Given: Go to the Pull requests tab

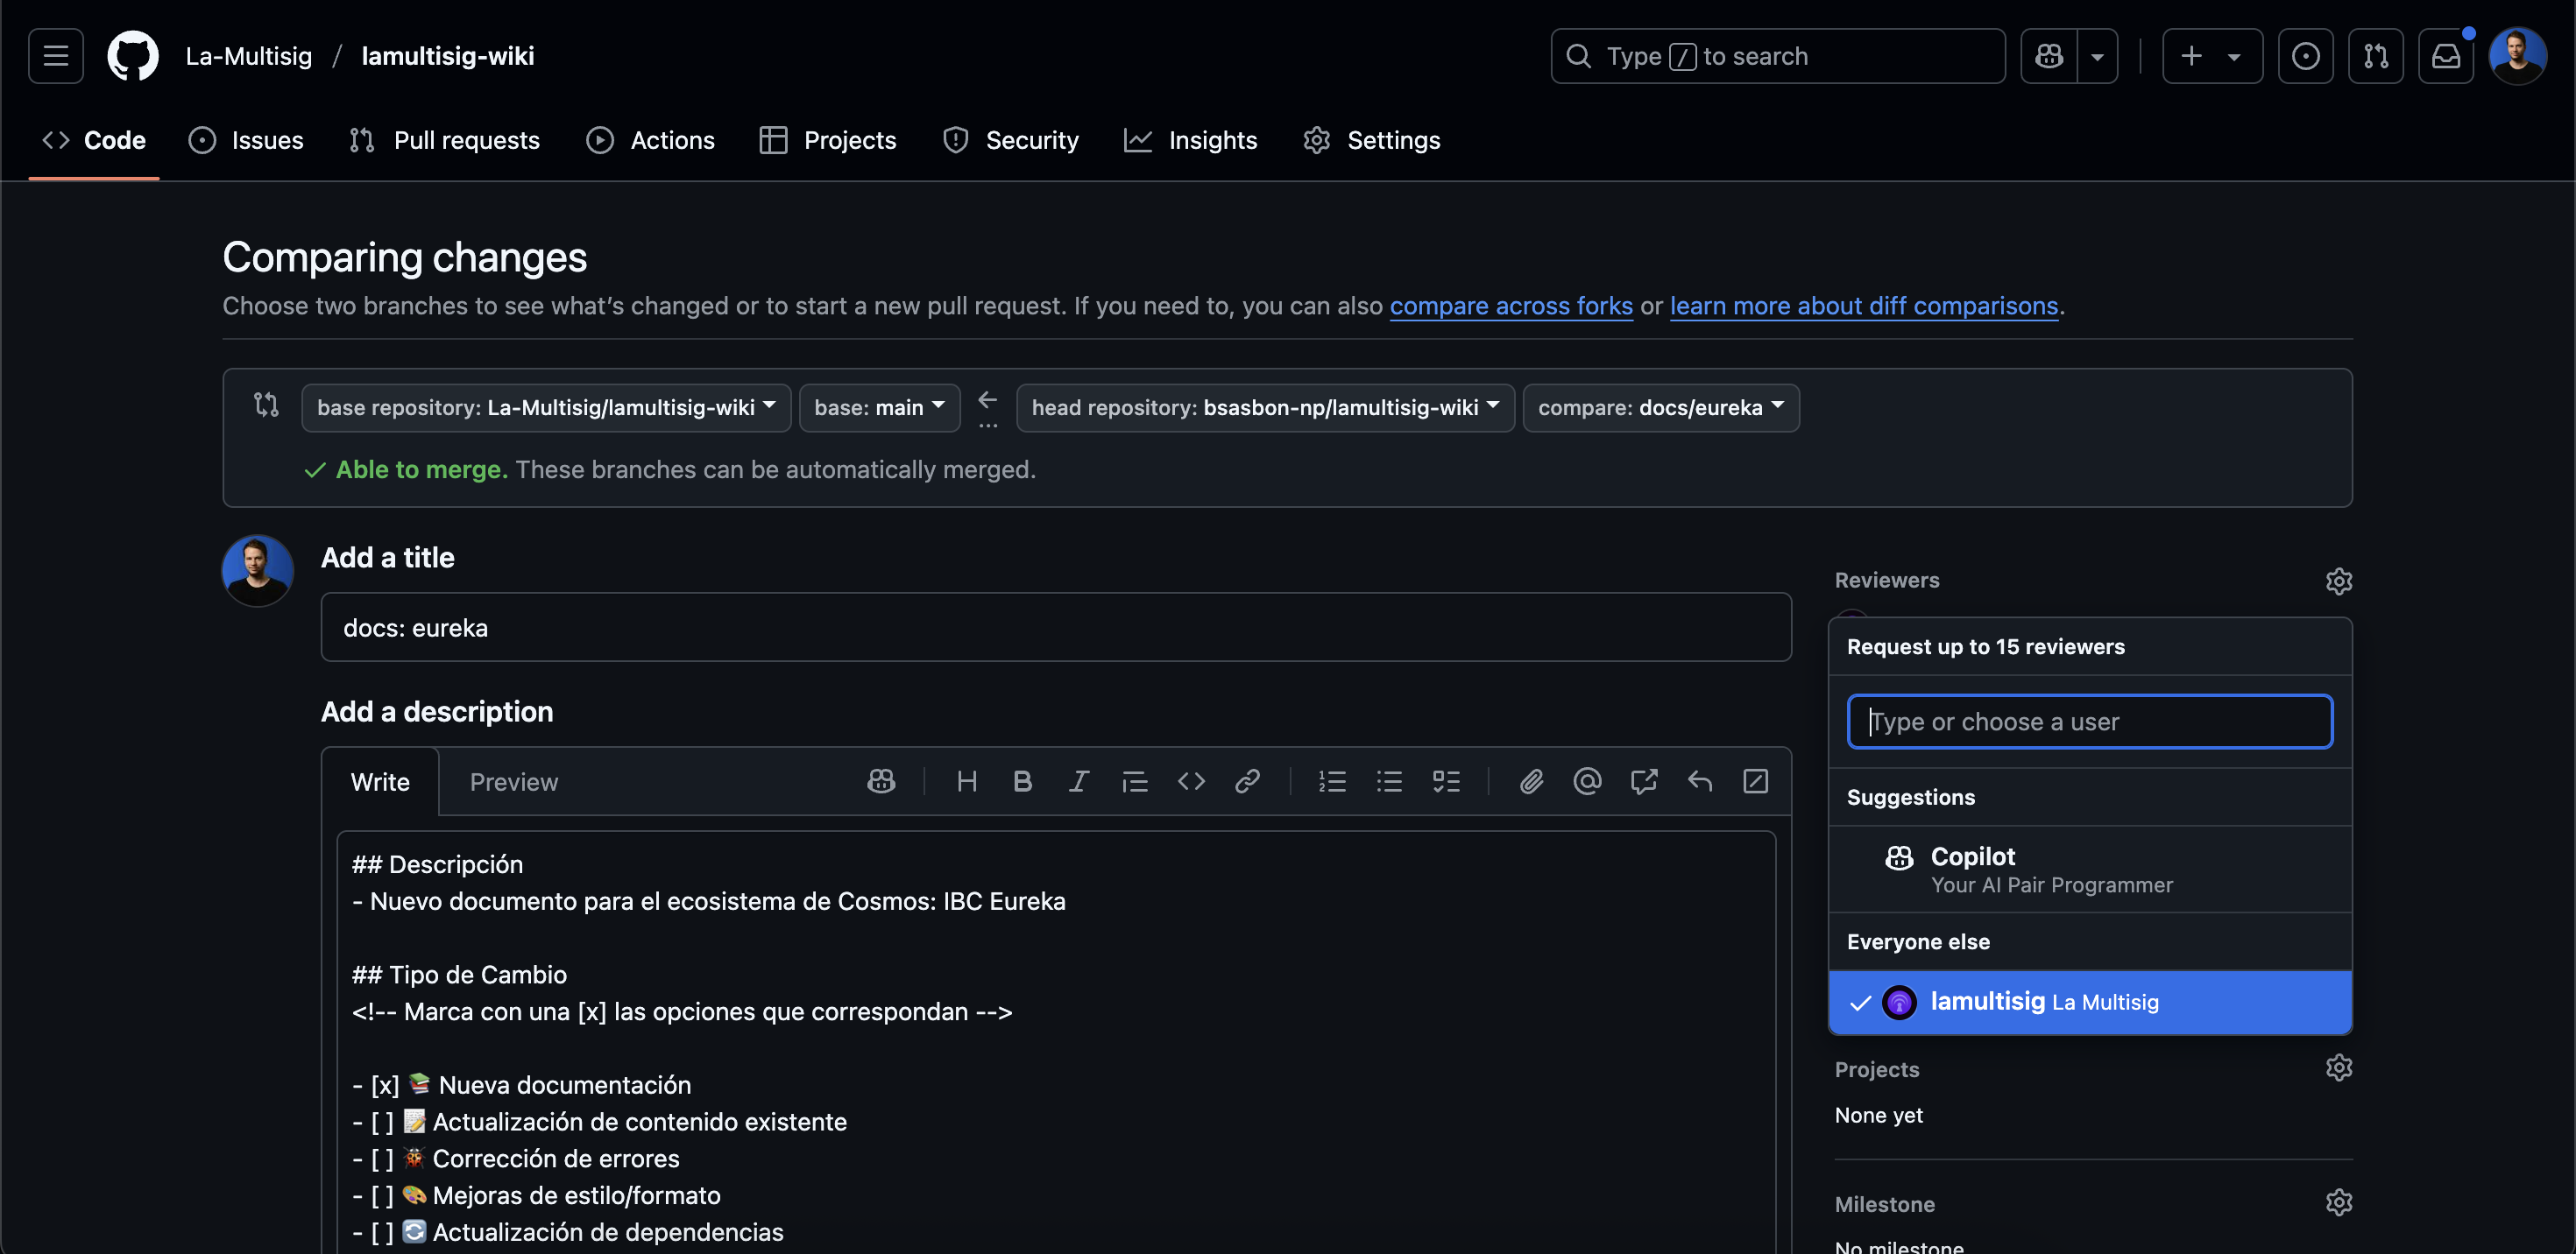Looking at the screenshot, I should (x=445, y=140).
